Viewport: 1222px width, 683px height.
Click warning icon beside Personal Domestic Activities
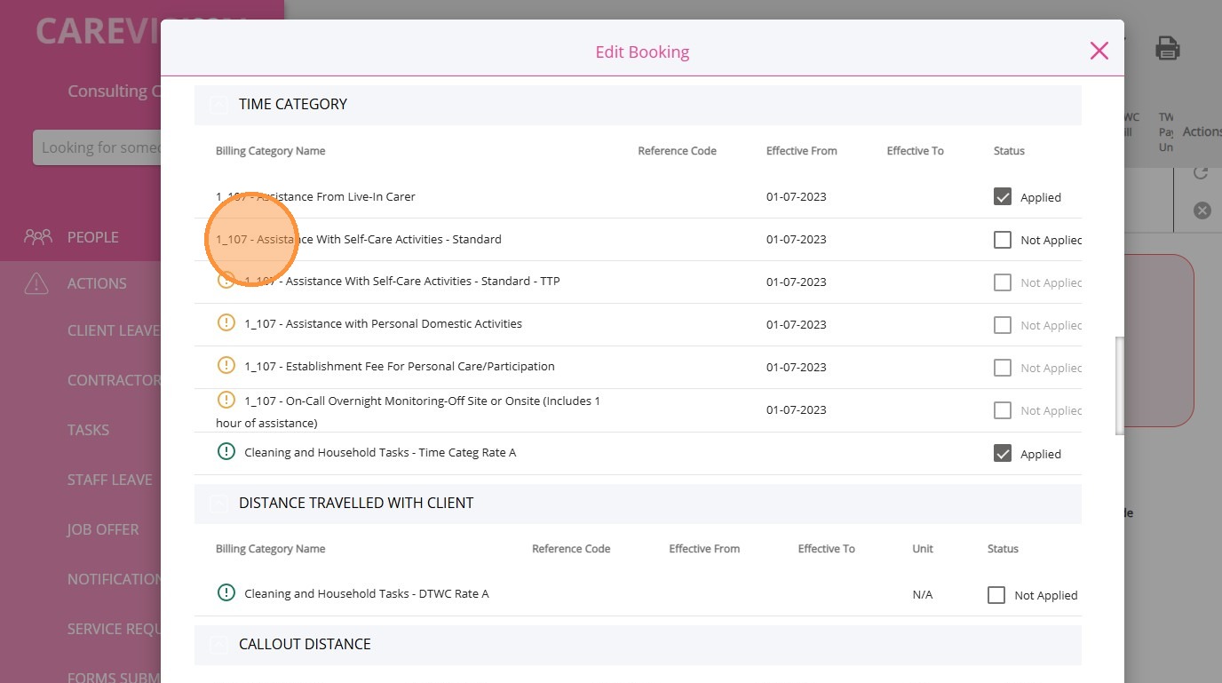[226, 323]
